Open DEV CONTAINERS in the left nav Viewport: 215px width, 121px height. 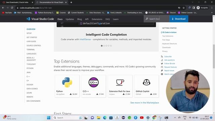[34, 101]
